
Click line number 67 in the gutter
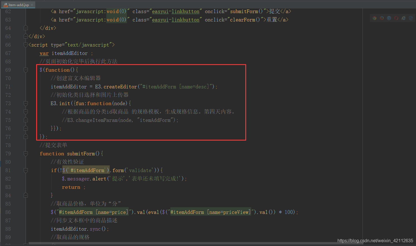click(x=8, y=53)
